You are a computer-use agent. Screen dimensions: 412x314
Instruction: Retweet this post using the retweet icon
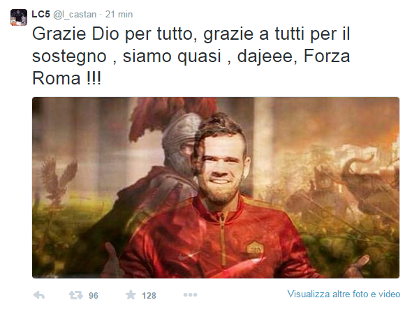(x=75, y=295)
